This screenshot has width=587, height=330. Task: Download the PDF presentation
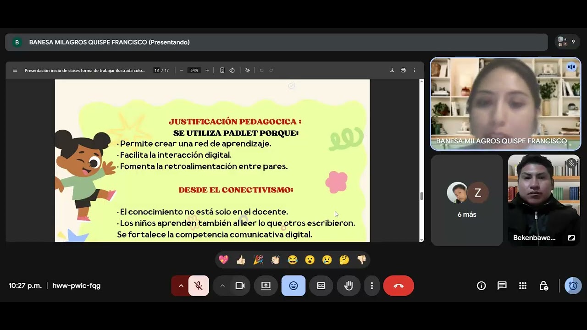tap(392, 70)
